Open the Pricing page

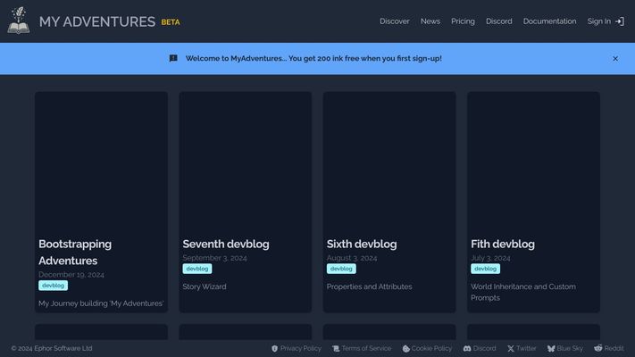463,21
